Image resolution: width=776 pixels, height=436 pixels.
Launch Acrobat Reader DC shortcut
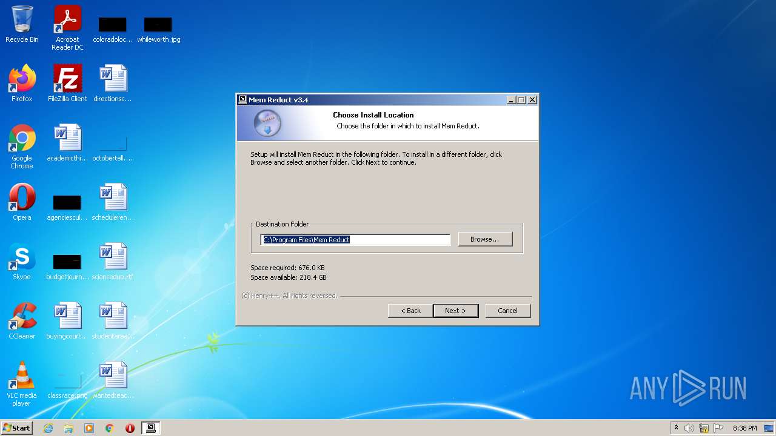coord(67,28)
